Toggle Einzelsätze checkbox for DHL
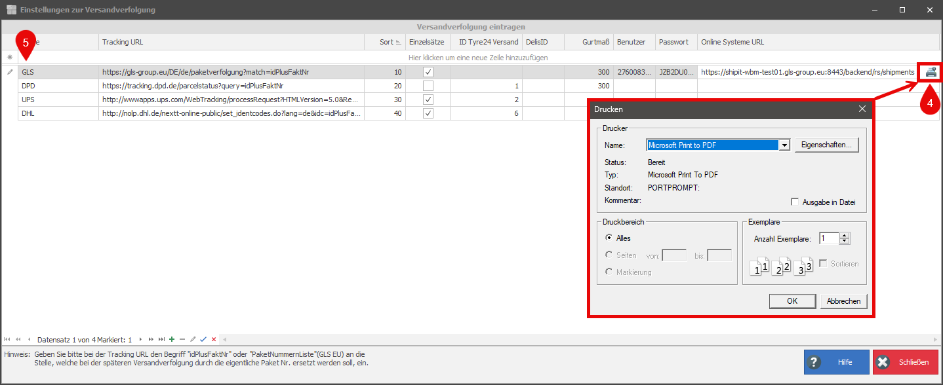The image size is (943, 385). pos(428,113)
